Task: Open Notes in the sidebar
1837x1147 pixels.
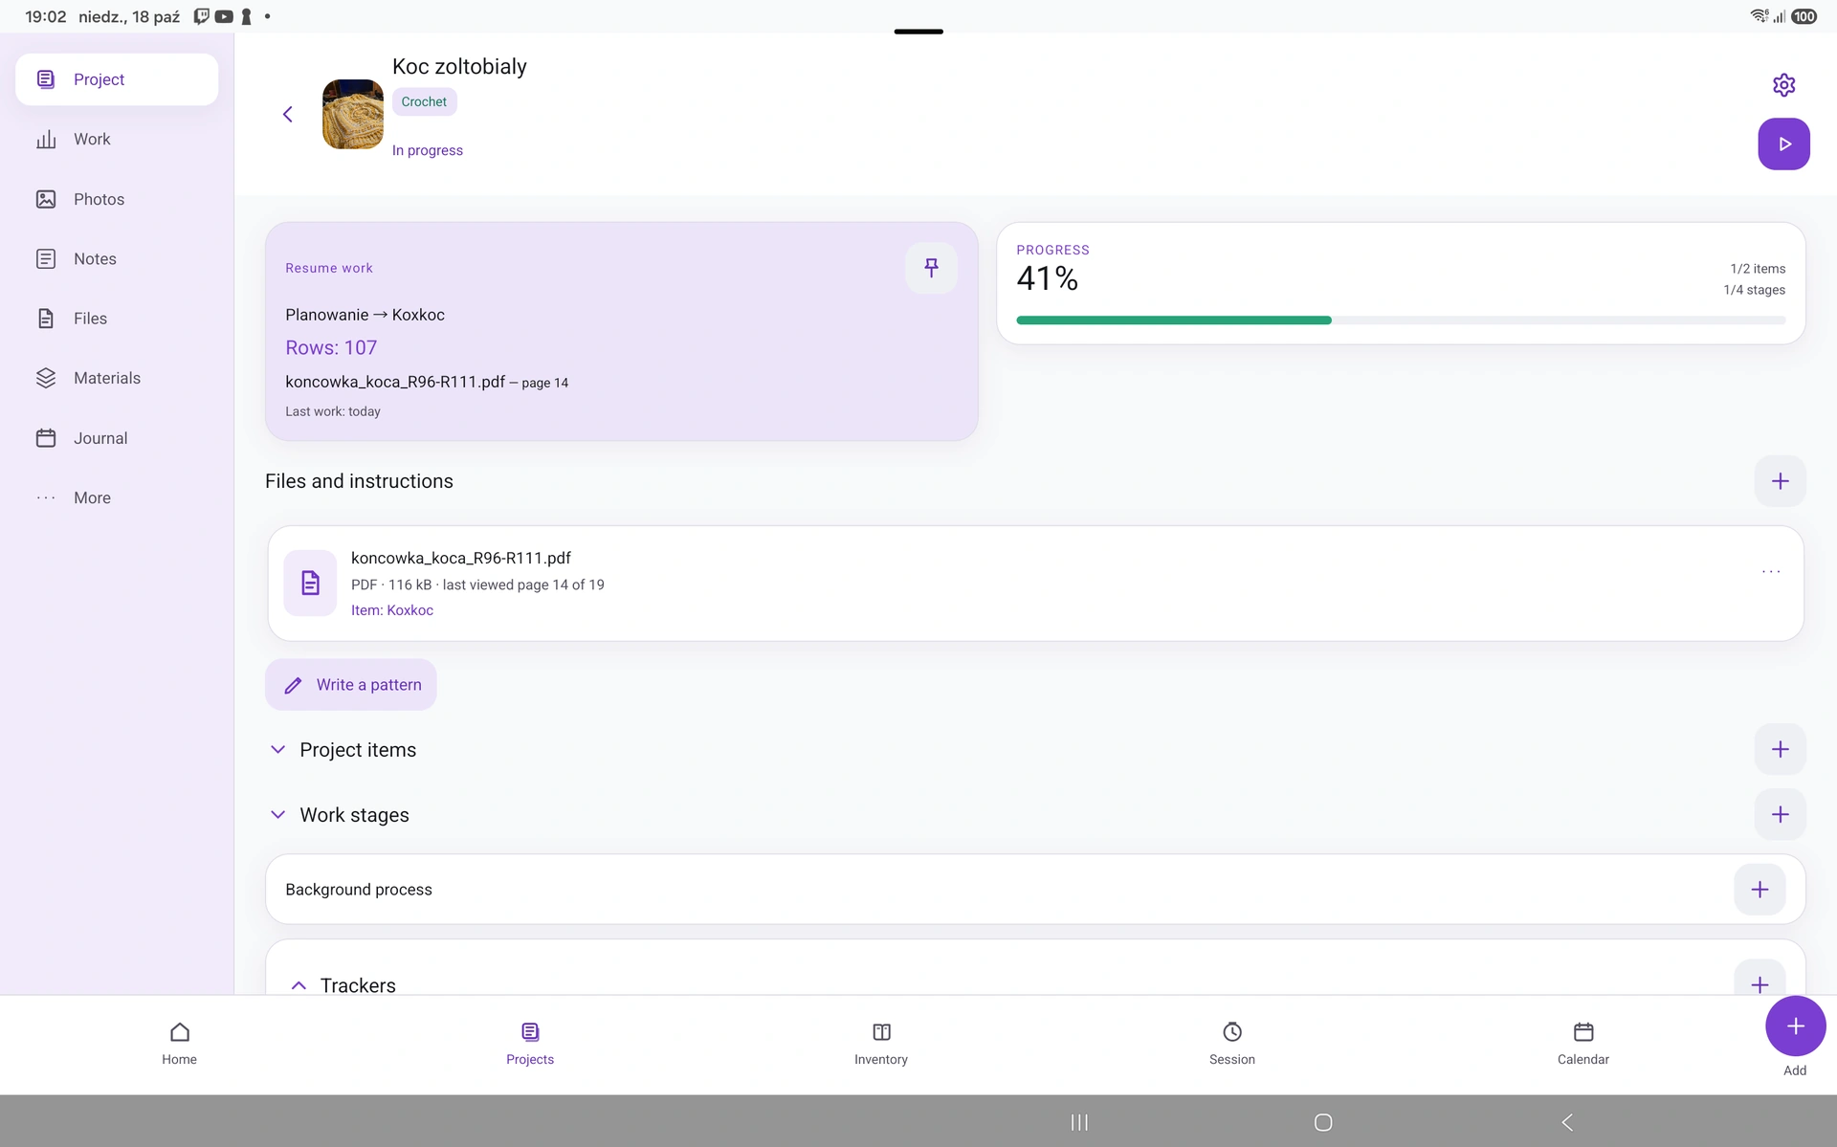Action: pyautogui.click(x=117, y=259)
